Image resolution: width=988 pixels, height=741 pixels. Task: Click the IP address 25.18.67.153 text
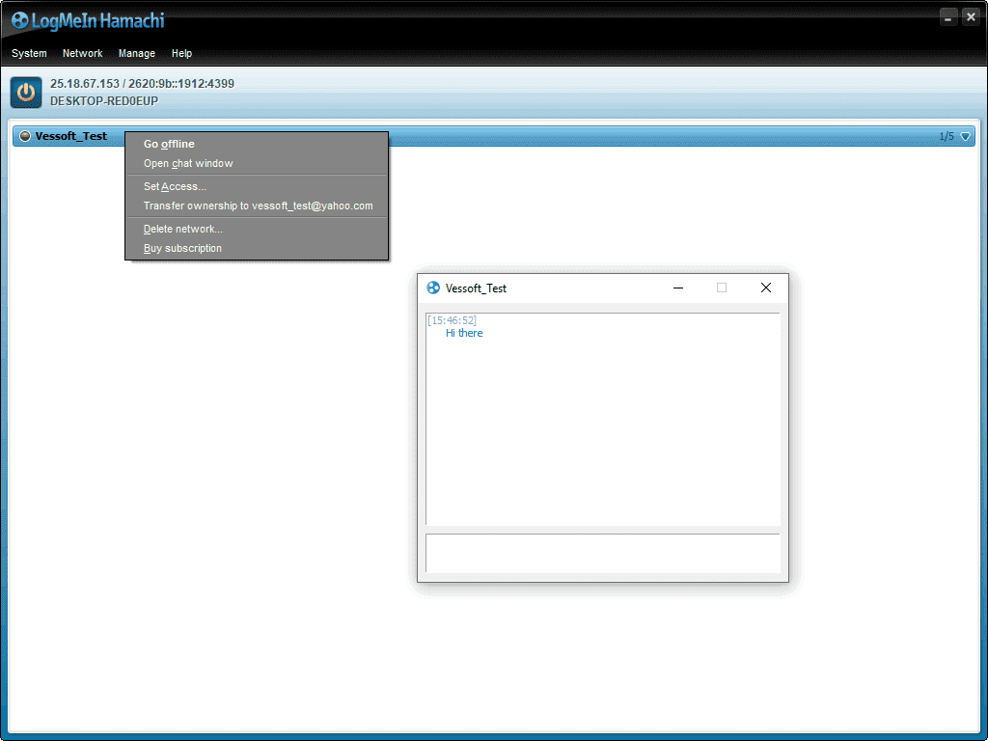pos(85,84)
